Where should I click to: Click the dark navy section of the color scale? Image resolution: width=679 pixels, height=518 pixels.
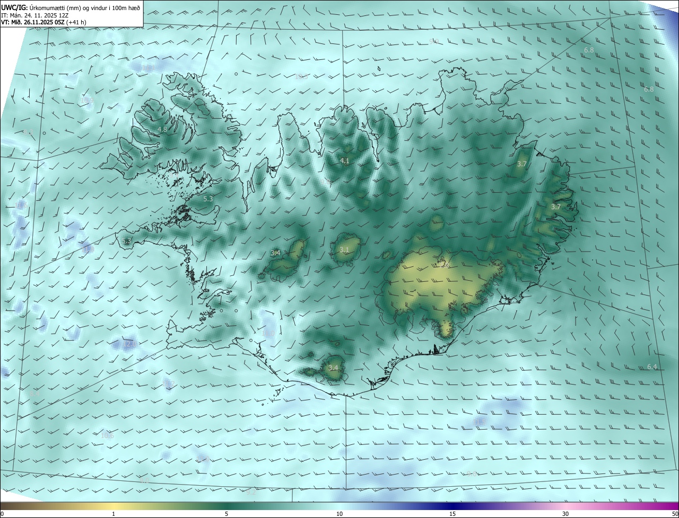point(452,506)
